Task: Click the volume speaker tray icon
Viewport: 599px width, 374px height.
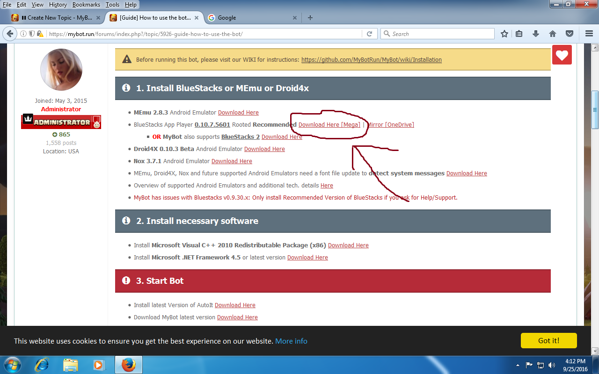Action: 552,365
